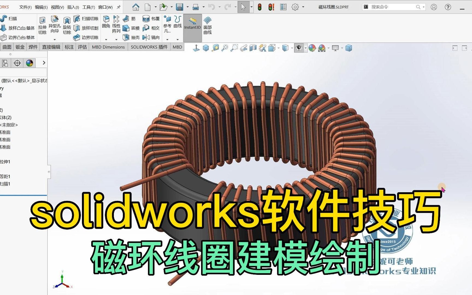Image resolution: width=472 pixels, height=295 pixels.
Task: Select the 抽壳 shell tool
Action: (131, 37)
